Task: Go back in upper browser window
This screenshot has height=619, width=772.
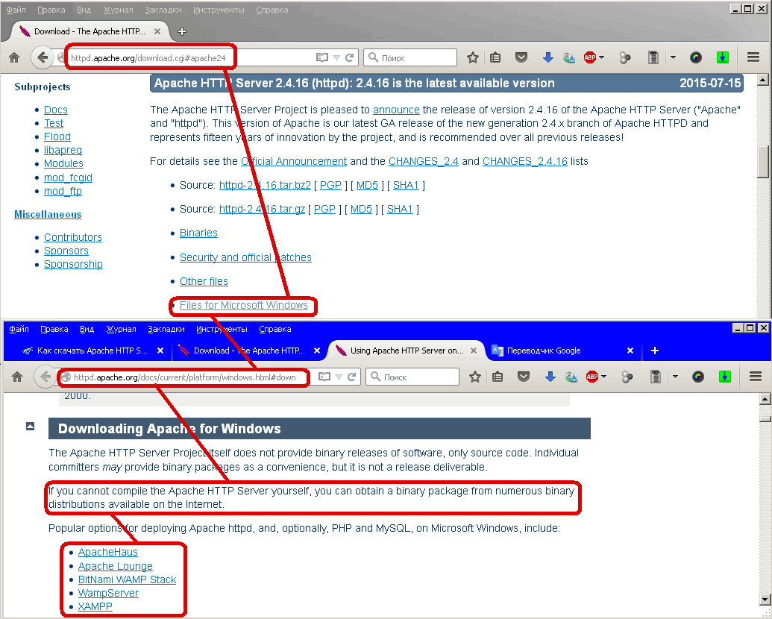Action: point(43,57)
